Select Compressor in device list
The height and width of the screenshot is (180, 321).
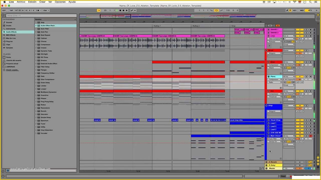click(x=45, y=44)
